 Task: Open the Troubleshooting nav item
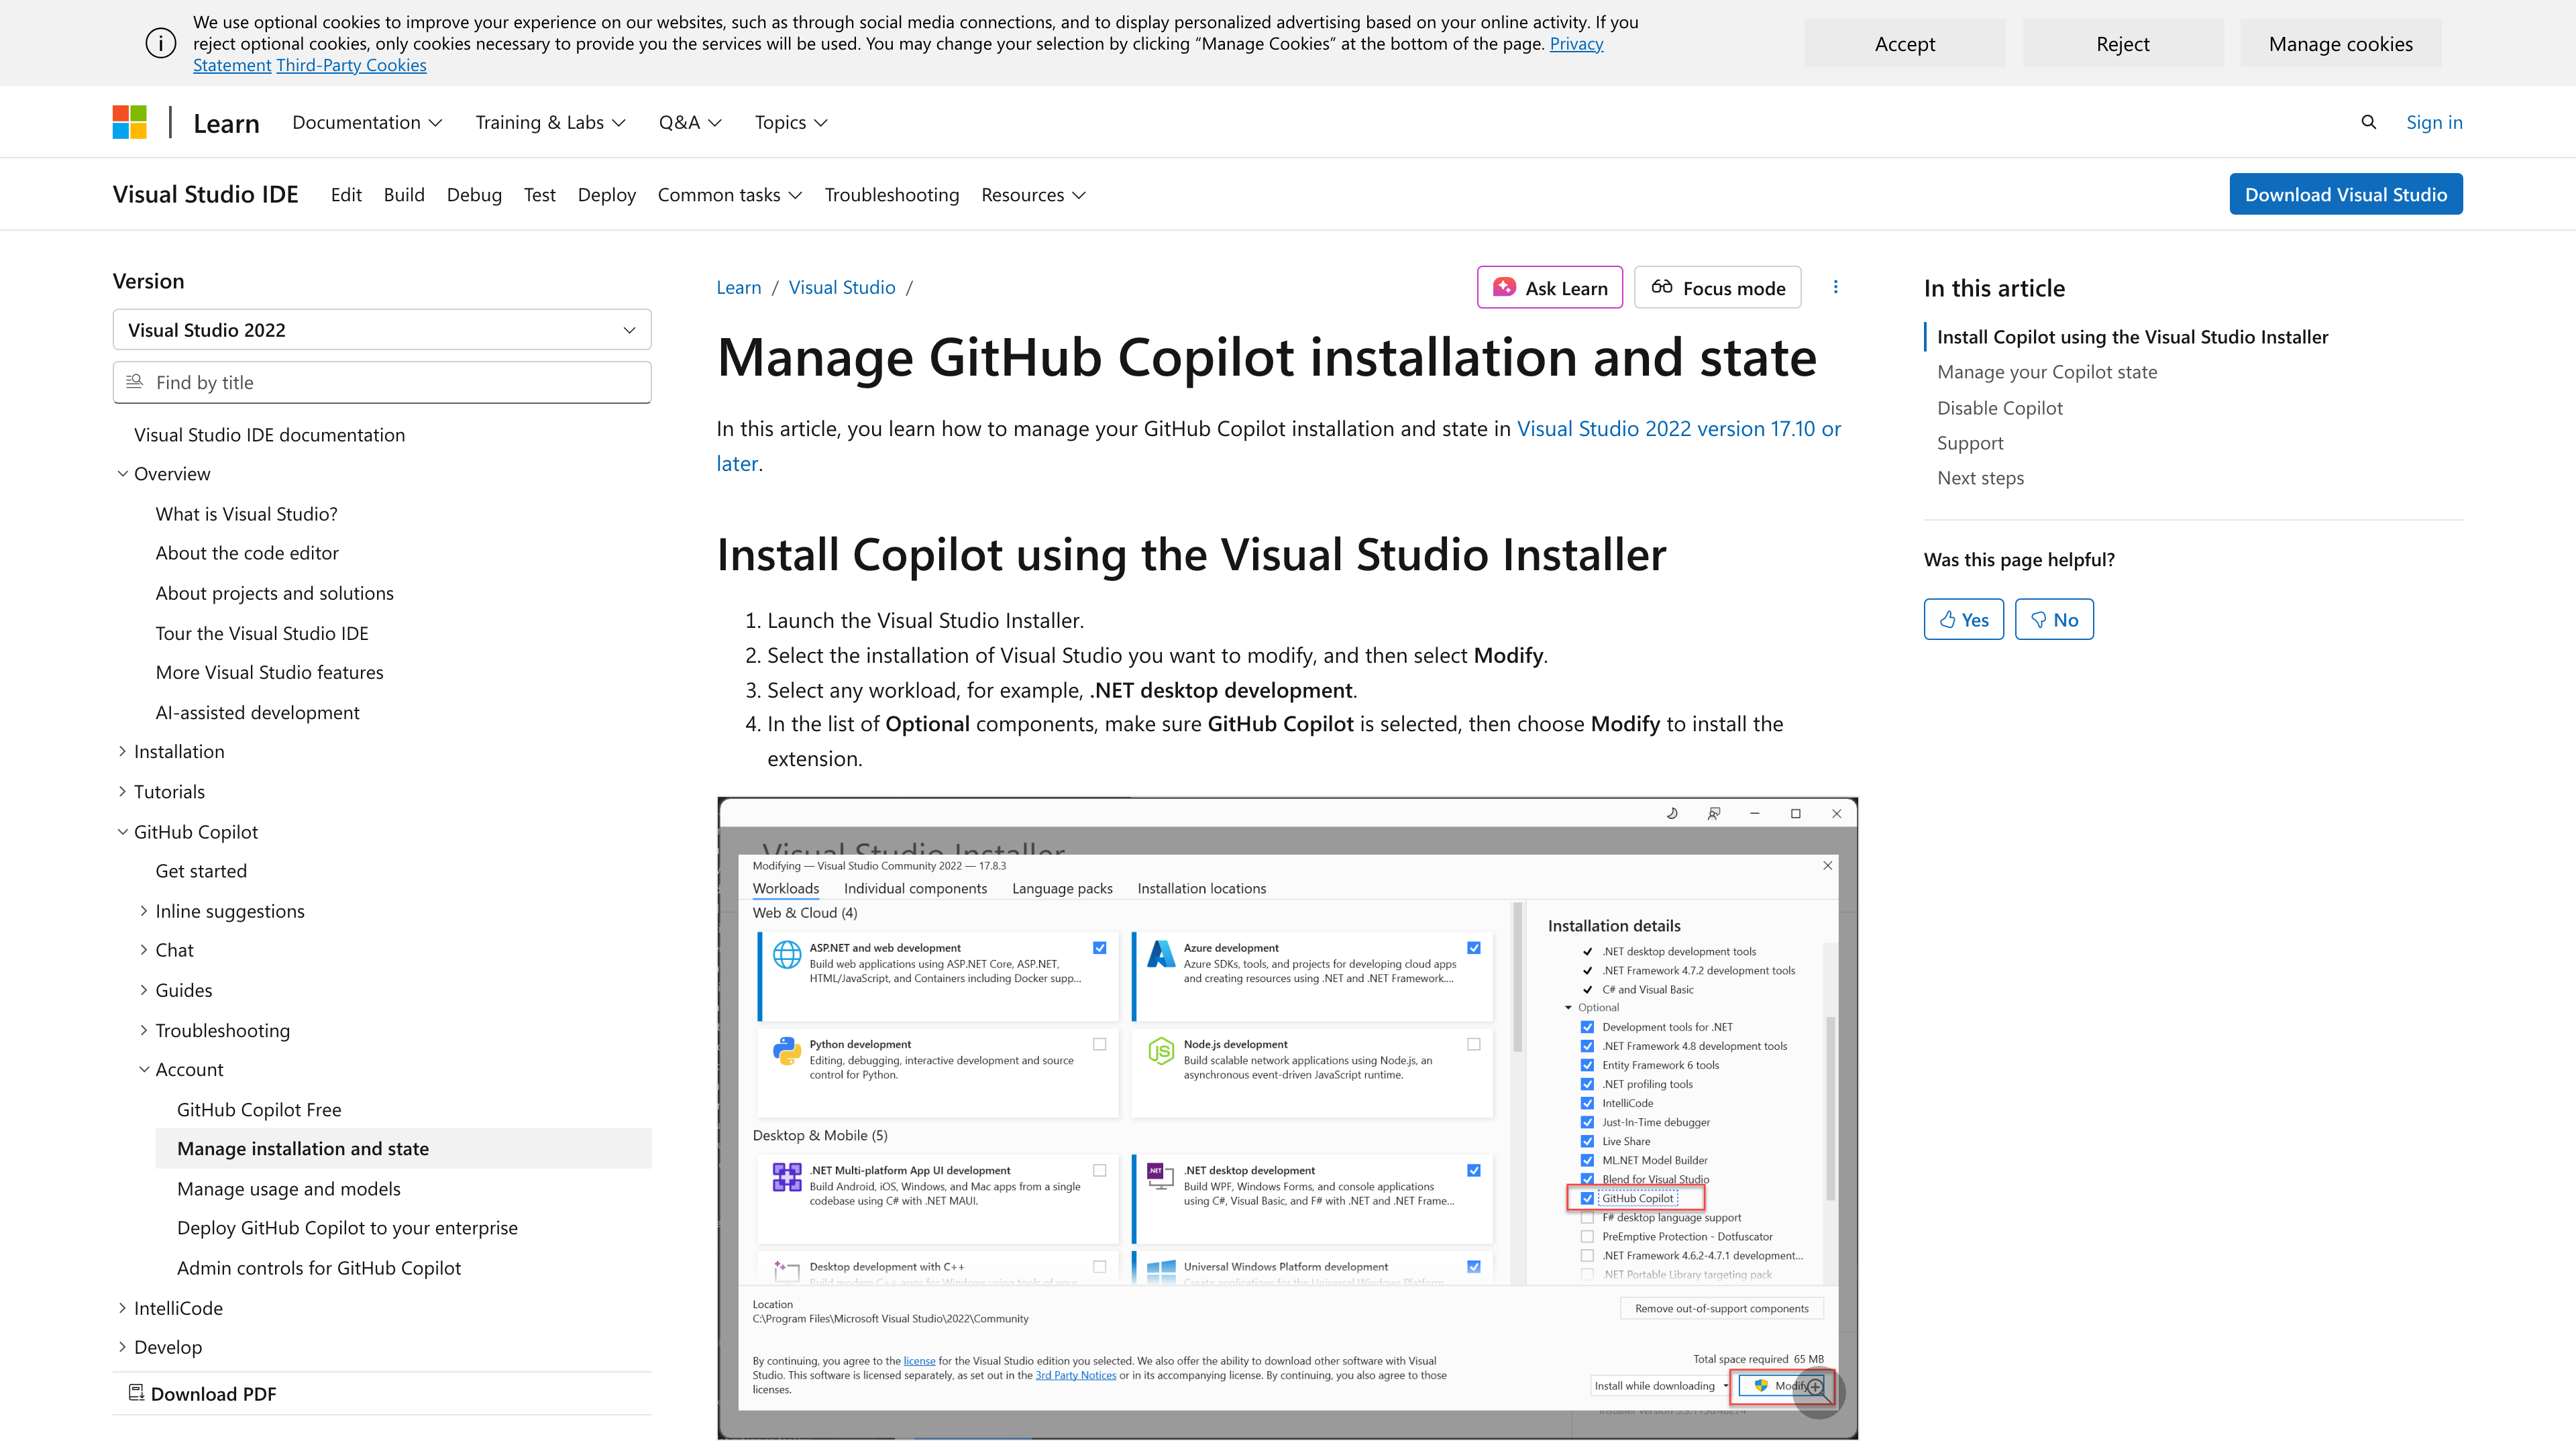[x=891, y=195]
